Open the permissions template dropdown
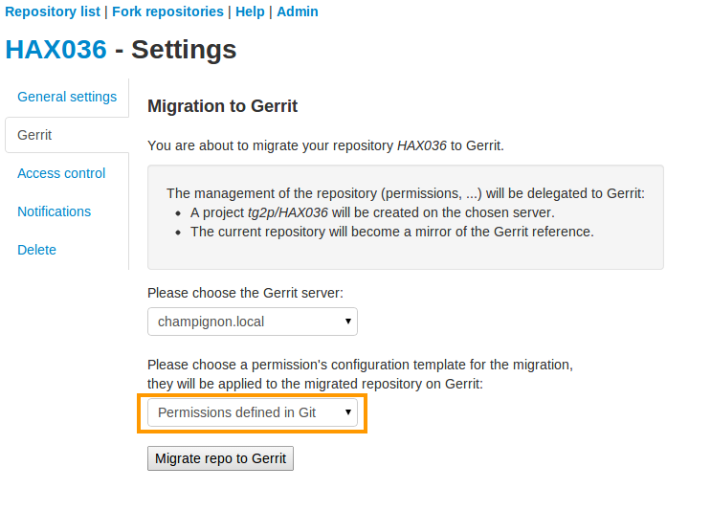This screenshot has width=711, height=511. [252, 412]
